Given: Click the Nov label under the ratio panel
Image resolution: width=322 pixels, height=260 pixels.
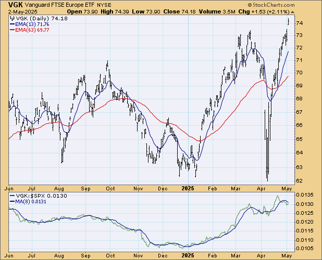Looking at the screenshot, I should pos(138,255).
